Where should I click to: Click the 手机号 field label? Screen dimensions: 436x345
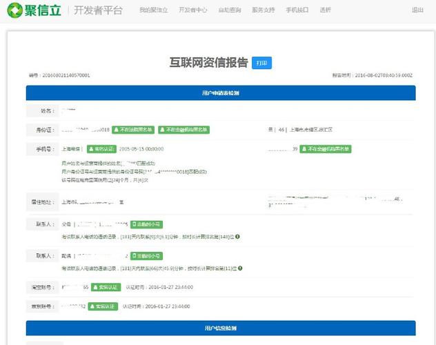pos(44,149)
